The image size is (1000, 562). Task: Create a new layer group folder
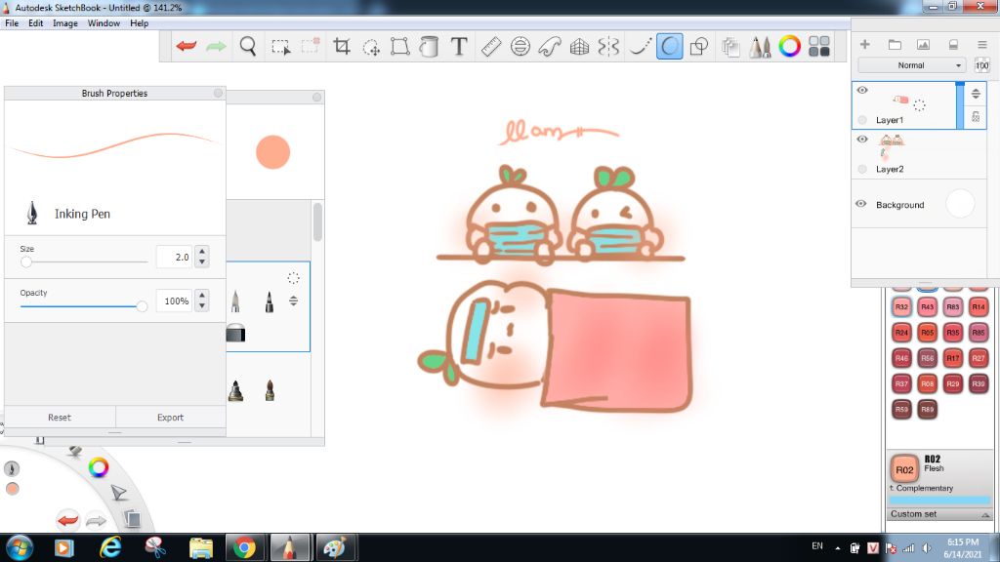point(895,45)
